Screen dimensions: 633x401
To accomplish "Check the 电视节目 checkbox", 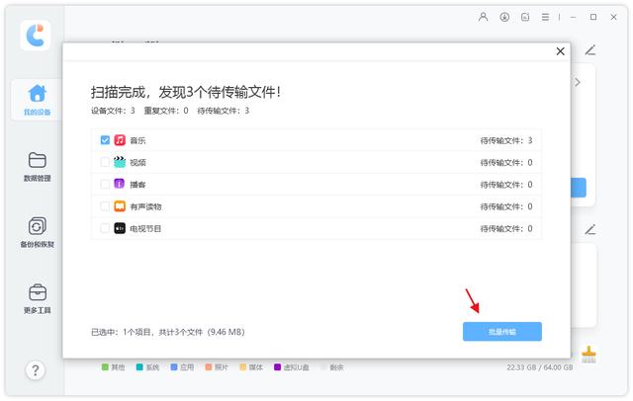I will 105,228.
